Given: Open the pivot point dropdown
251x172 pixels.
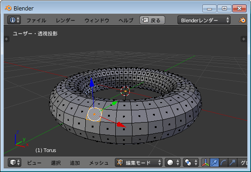Looking at the screenshot, I should (191, 162).
